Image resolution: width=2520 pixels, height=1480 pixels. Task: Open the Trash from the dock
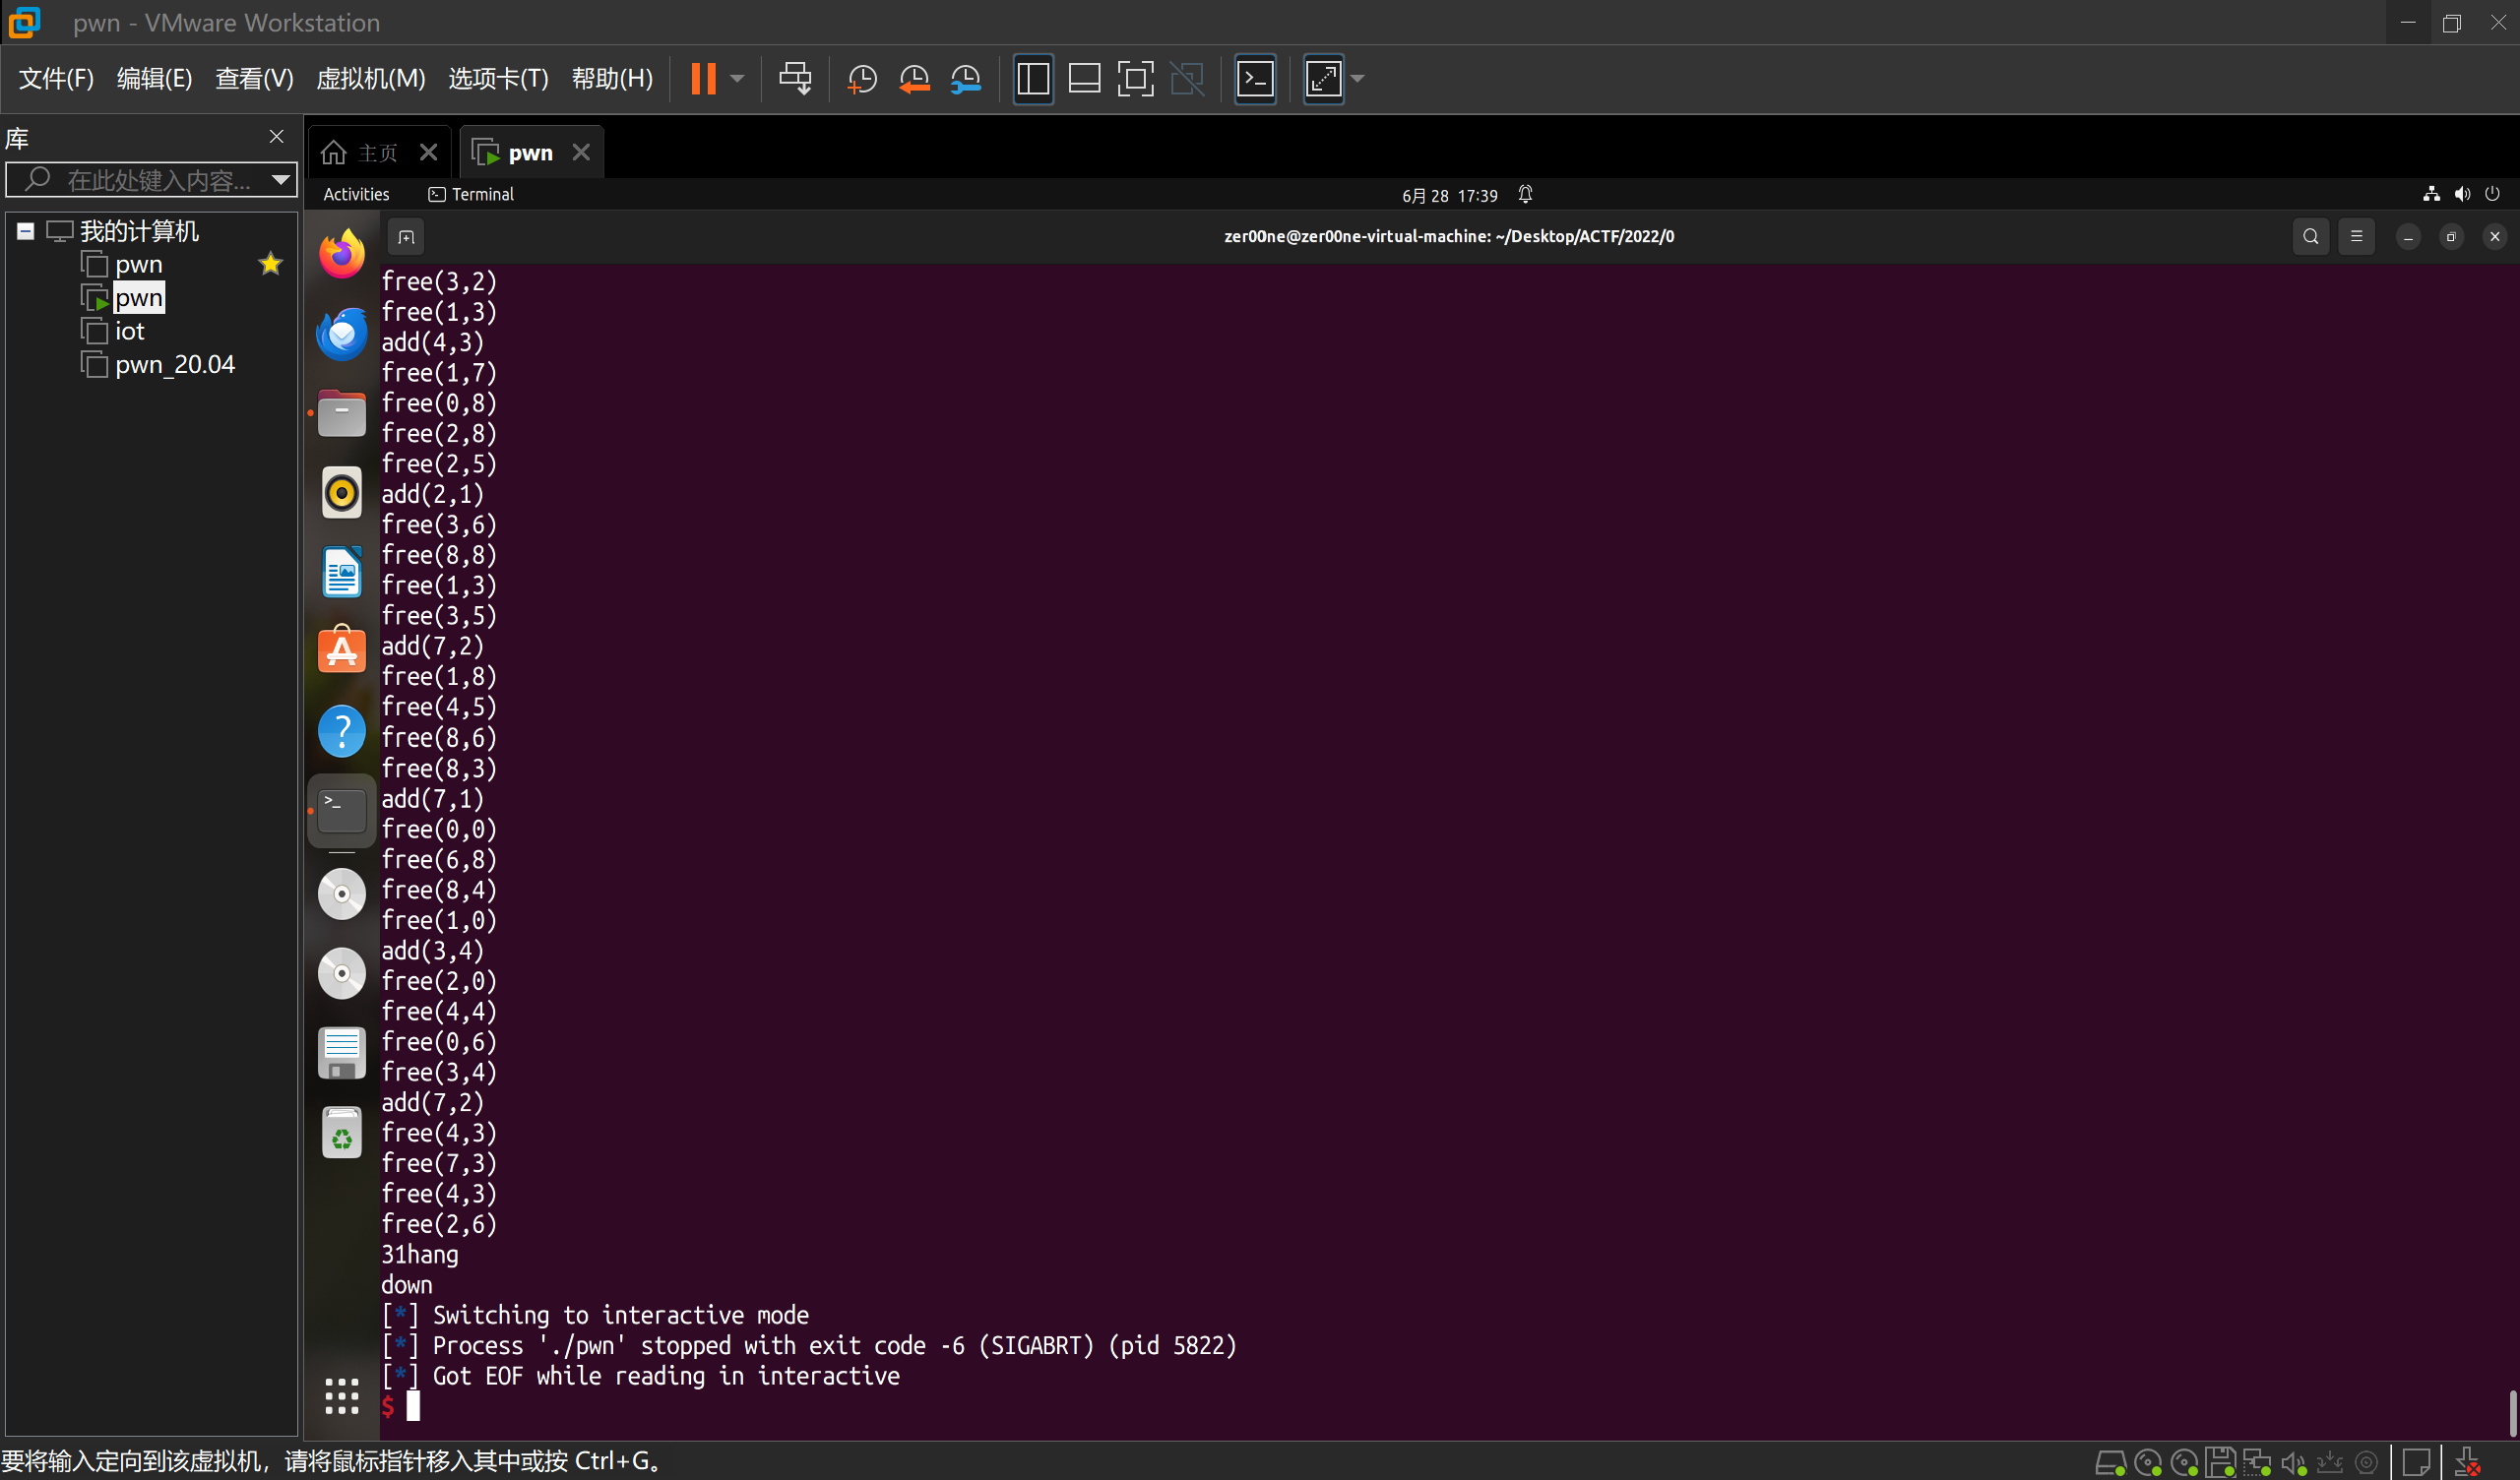click(x=342, y=1133)
